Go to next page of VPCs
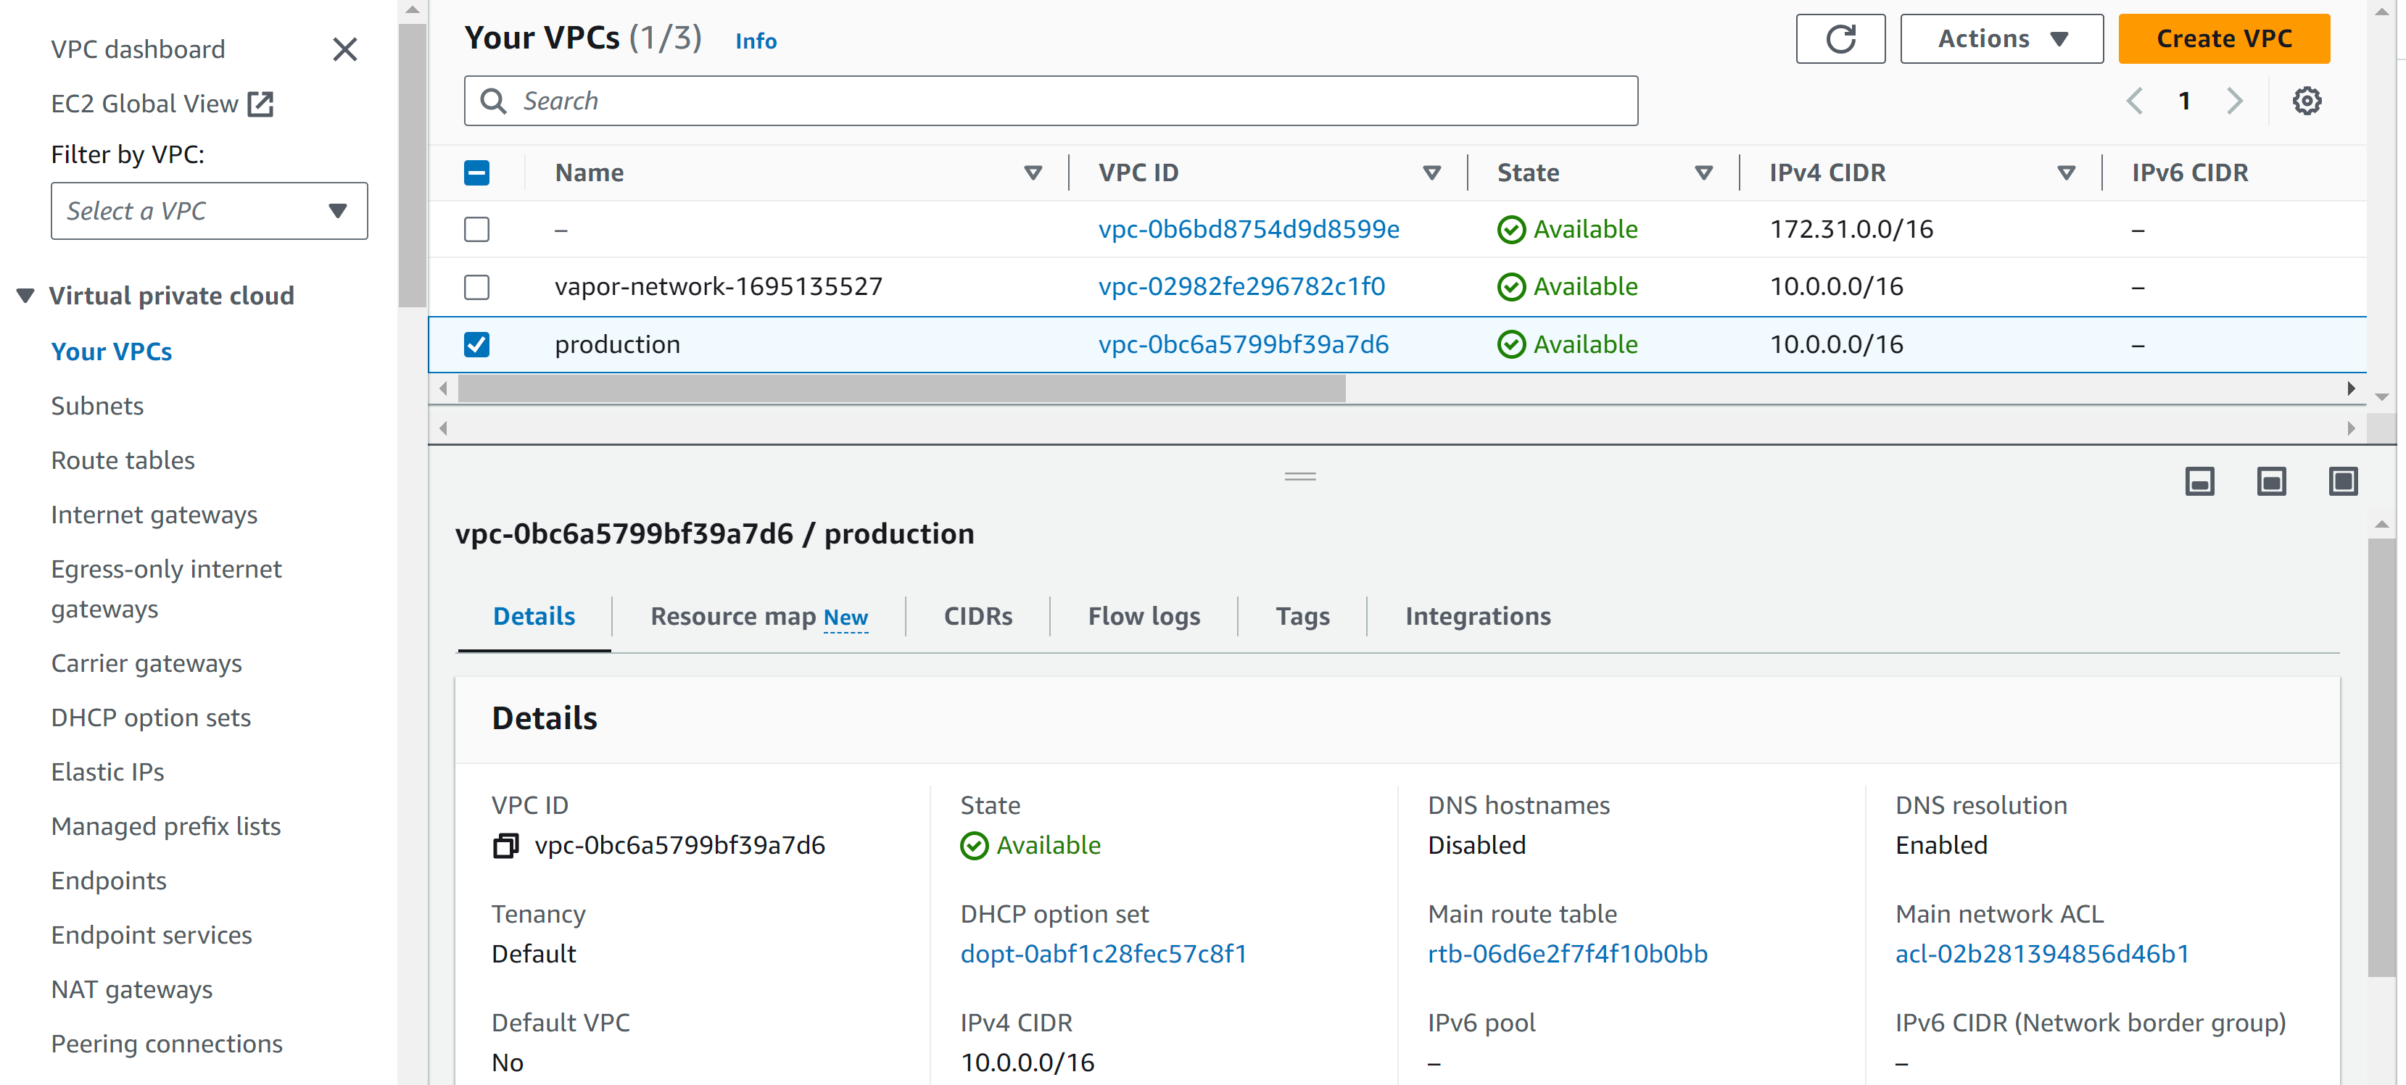The height and width of the screenshot is (1085, 2406). pos(2234,101)
